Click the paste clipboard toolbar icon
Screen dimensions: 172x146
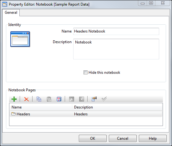coord(49,99)
